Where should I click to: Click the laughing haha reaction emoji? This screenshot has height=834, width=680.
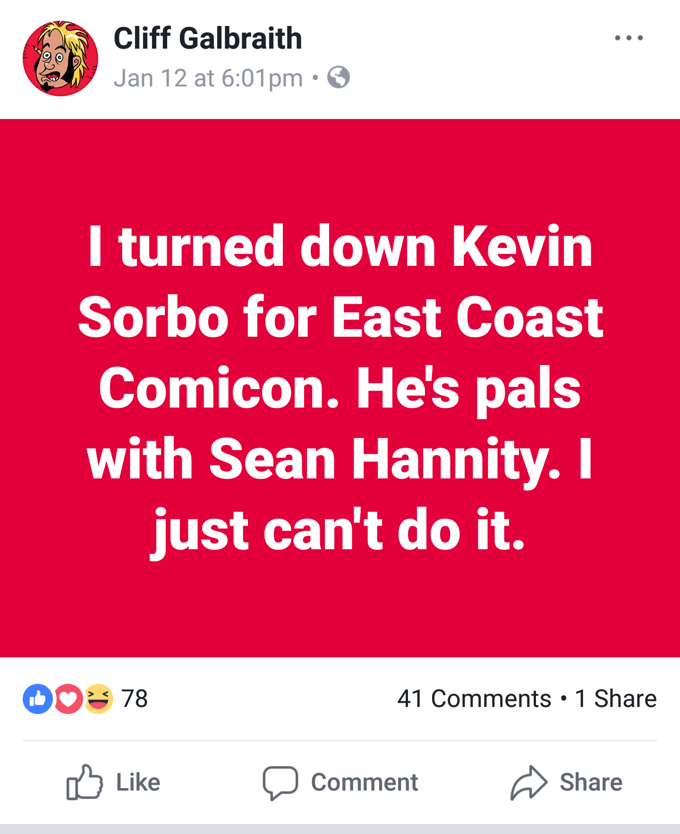pos(99,698)
